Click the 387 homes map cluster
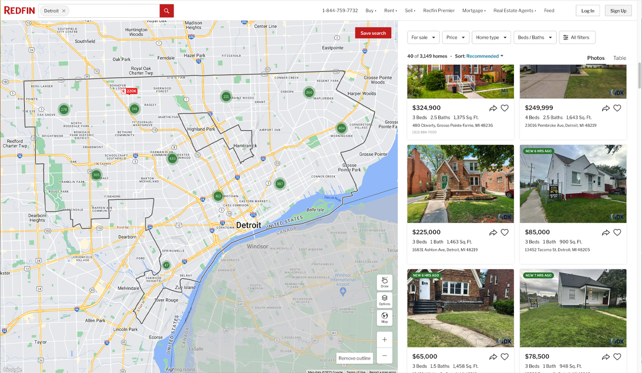 pyautogui.click(x=280, y=183)
